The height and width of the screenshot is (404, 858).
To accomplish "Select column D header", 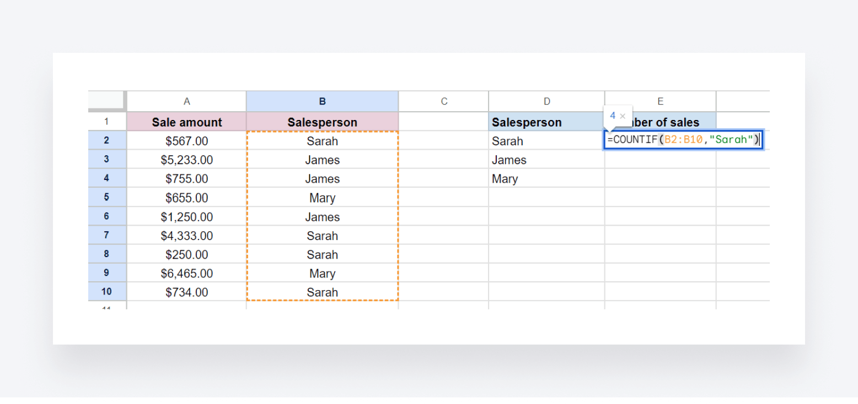I will point(546,101).
